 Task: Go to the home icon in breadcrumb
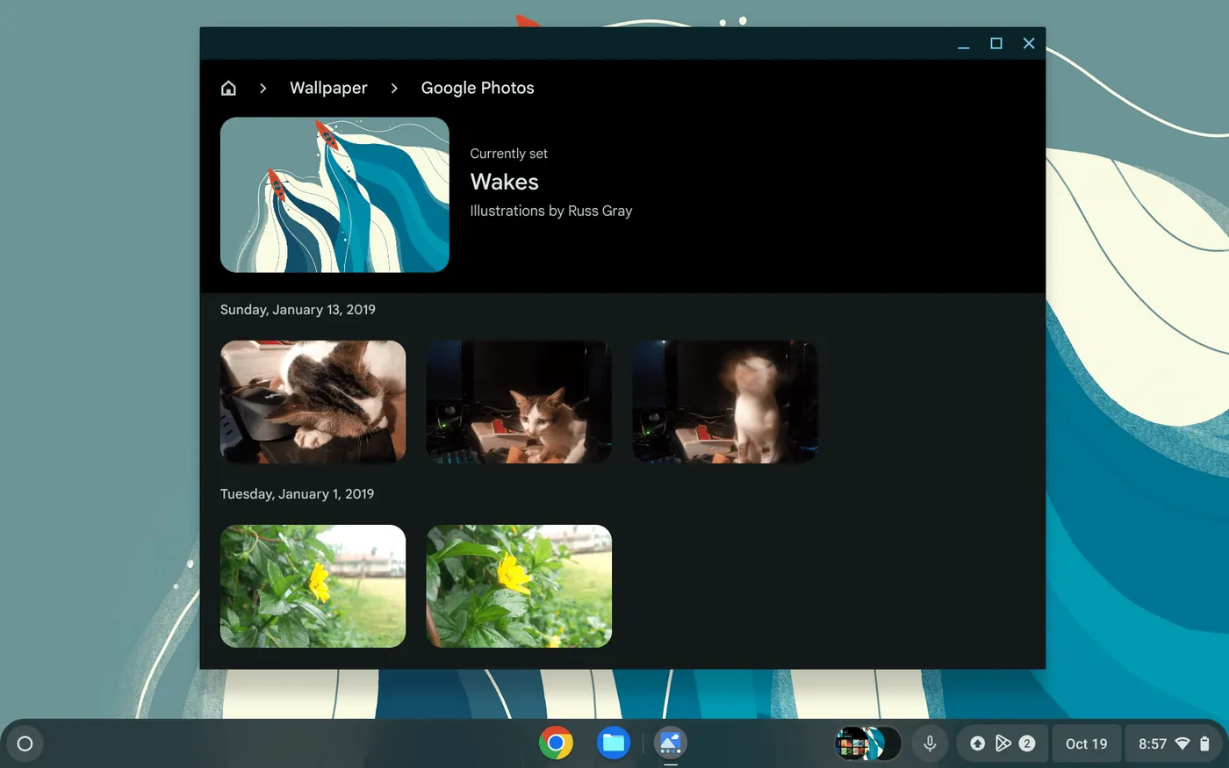[228, 88]
